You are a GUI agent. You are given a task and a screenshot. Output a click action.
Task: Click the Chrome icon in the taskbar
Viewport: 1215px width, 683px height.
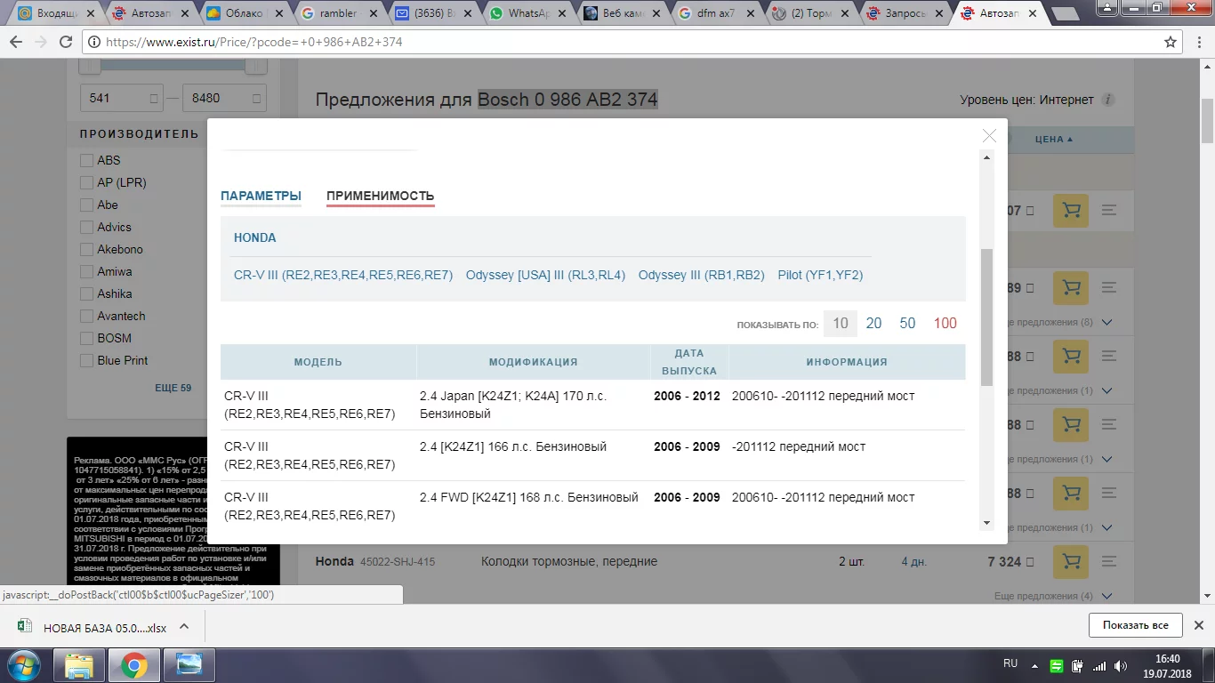(x=134, y=664)
